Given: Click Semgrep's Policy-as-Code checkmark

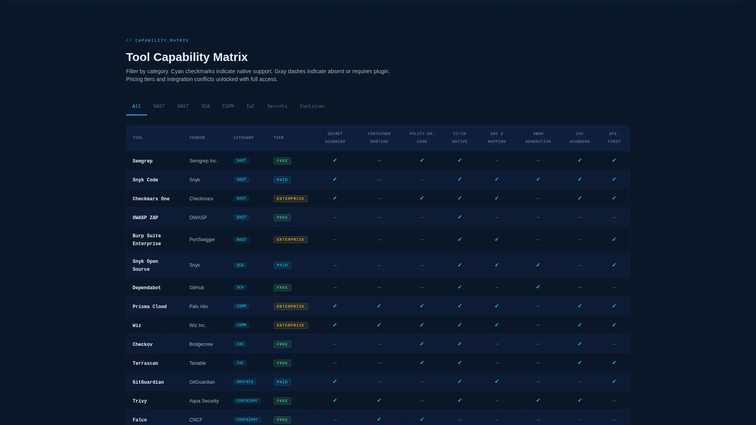Looking at the screenshot, I should point(422,161).
